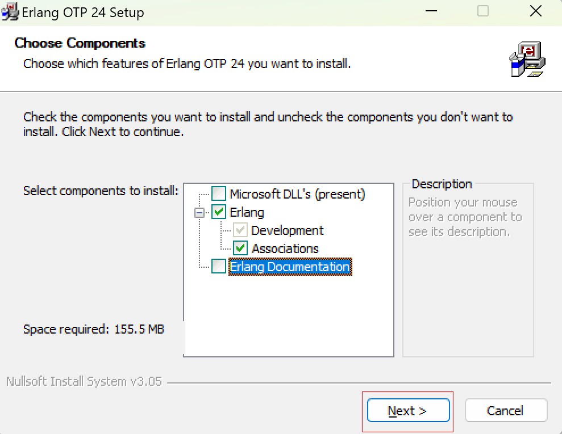This screenshot has height=434, width=562.
Task: Uncheck the Erlang component checkbox
Action: click(x=219, y=212)
